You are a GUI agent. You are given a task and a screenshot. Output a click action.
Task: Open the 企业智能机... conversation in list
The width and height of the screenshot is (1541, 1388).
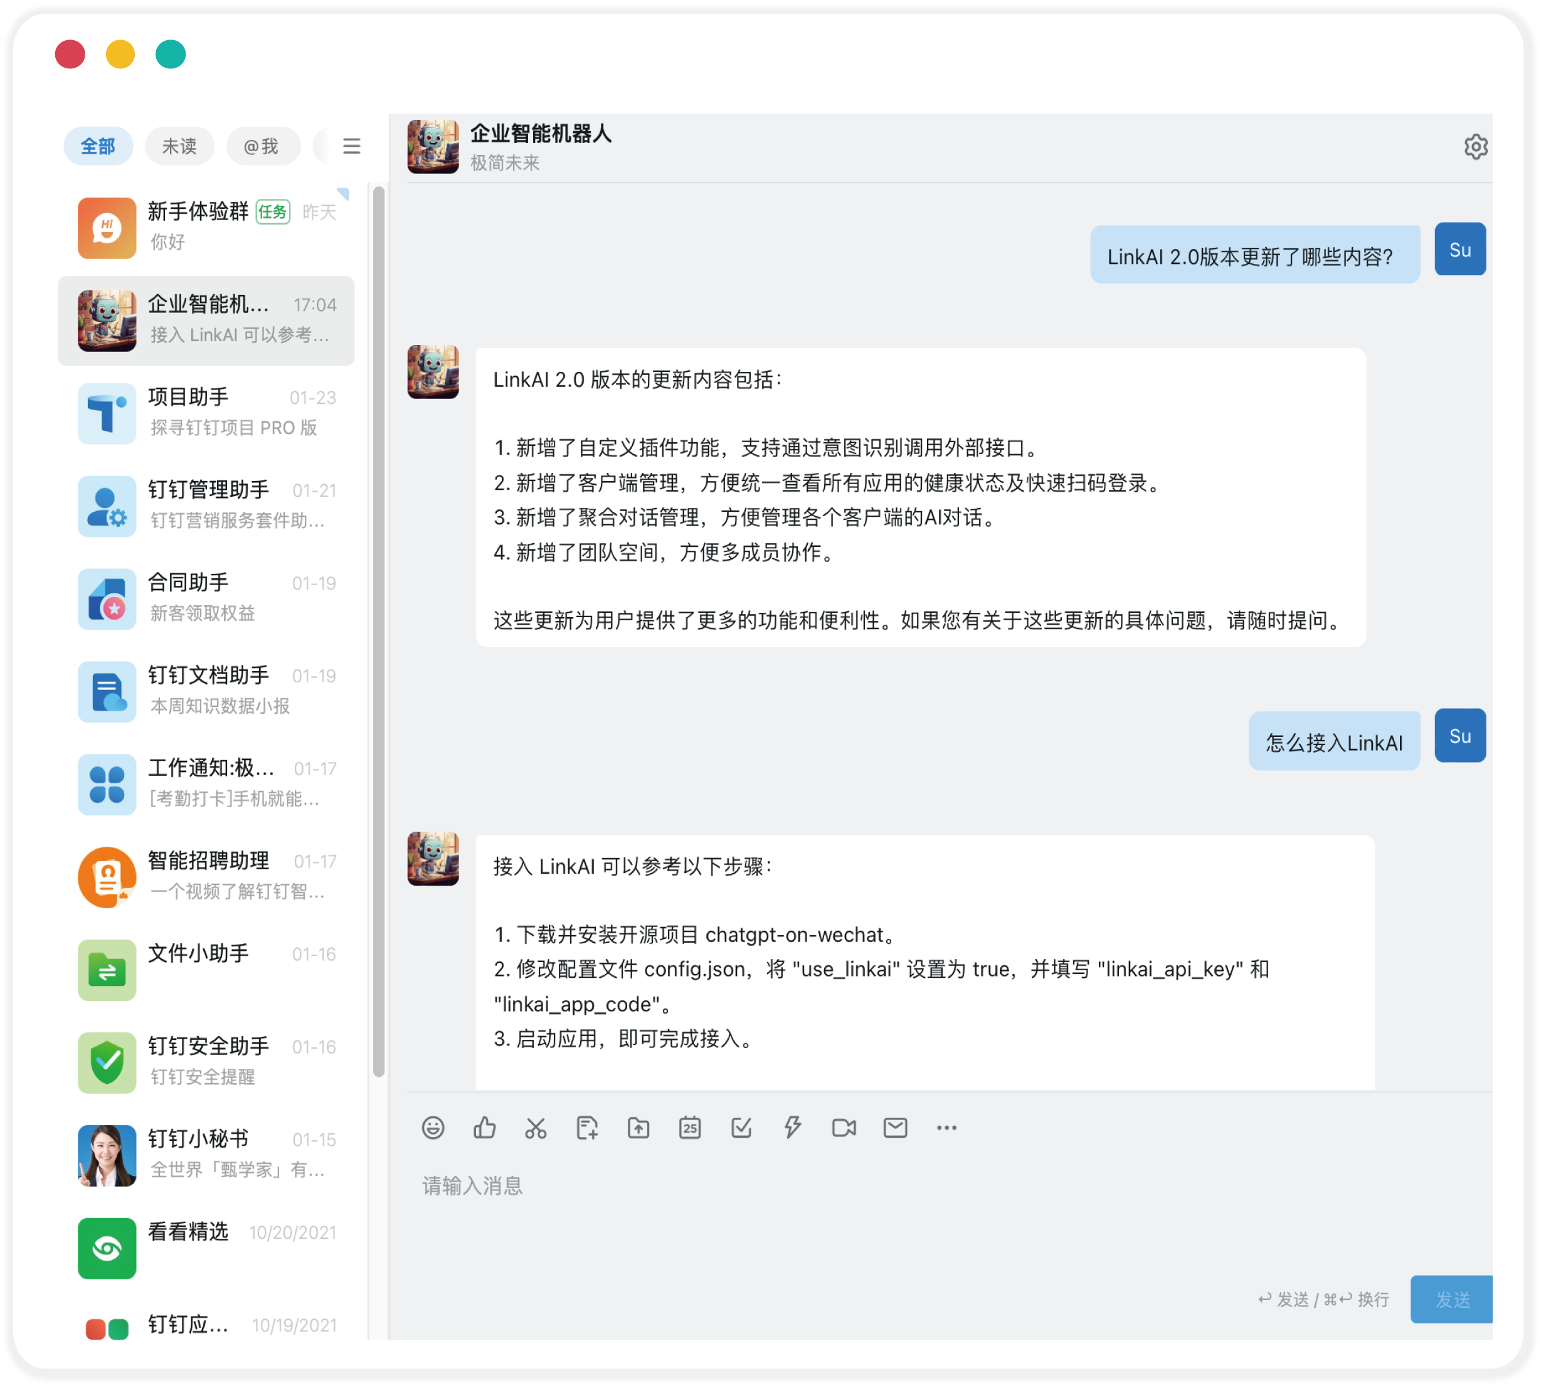pyautogui.click(x=206, y=321)
